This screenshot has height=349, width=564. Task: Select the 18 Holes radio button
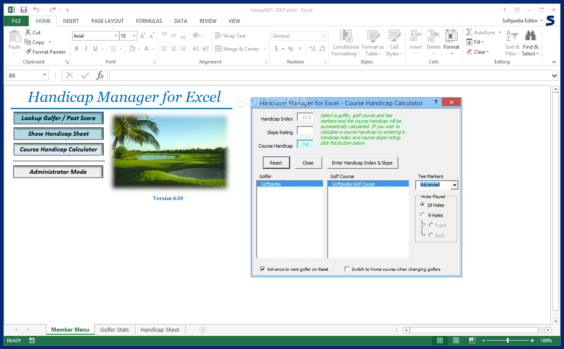(423, 205)
